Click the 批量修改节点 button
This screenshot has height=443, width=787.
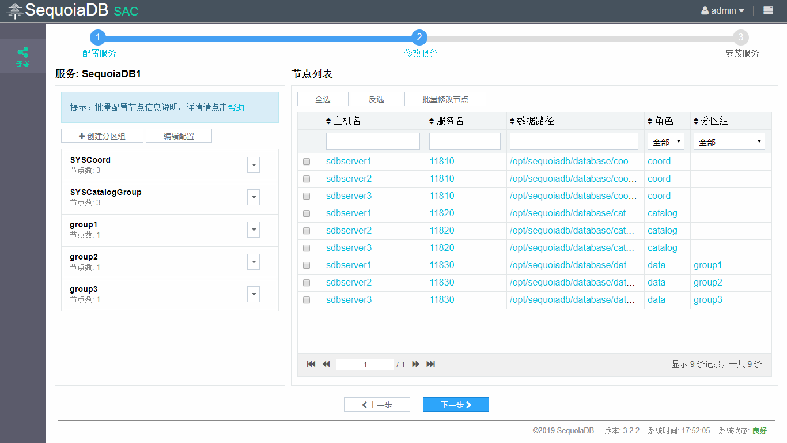(445, 99)
